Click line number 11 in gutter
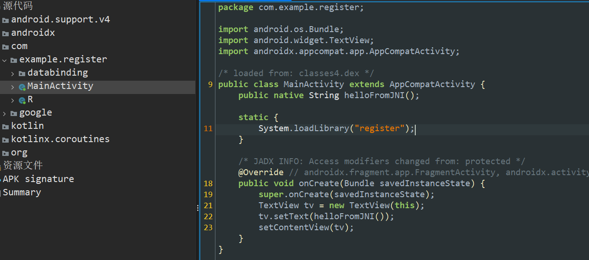The height and width of the screenshot is (260, 589). [x=208, y=128]
